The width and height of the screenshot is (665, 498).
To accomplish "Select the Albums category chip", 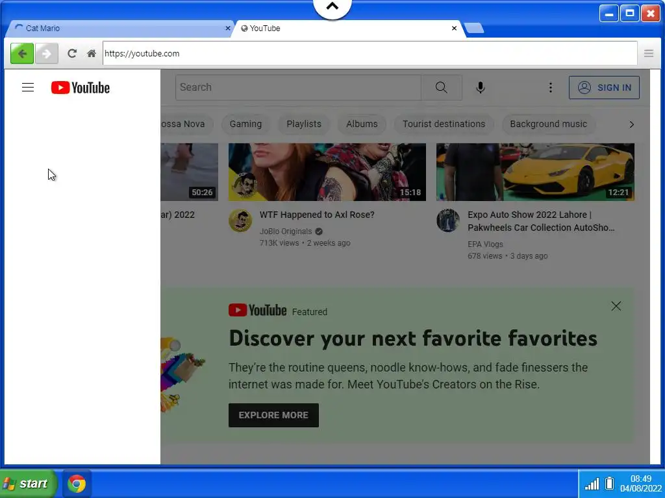I will coord(362,124).
